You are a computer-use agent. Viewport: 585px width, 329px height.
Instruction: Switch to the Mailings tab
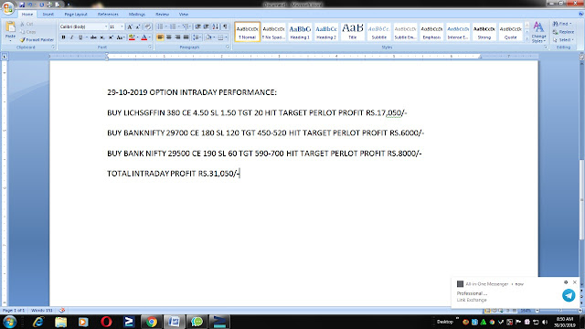[137, 15]
